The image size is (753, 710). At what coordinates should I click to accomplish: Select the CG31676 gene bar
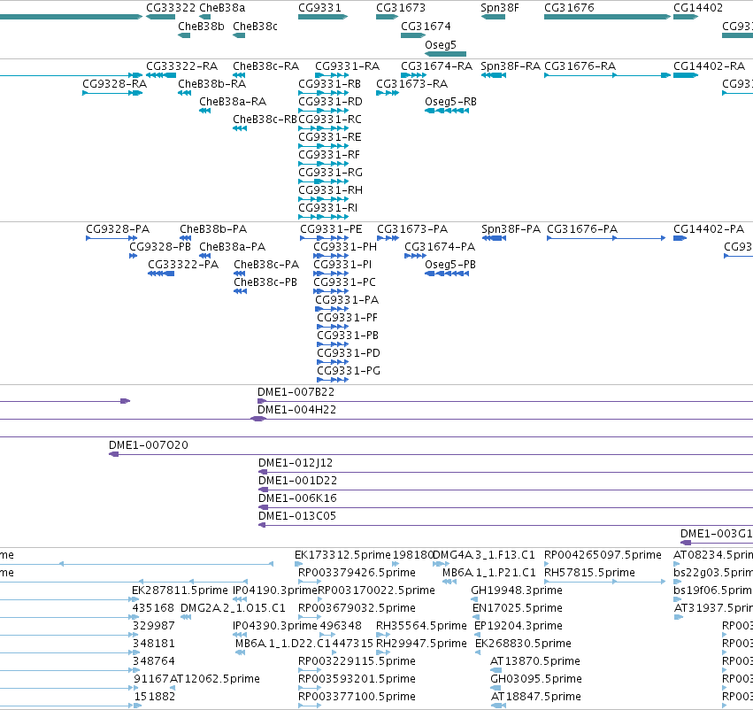pyautogui.click(x=607, y=17)
